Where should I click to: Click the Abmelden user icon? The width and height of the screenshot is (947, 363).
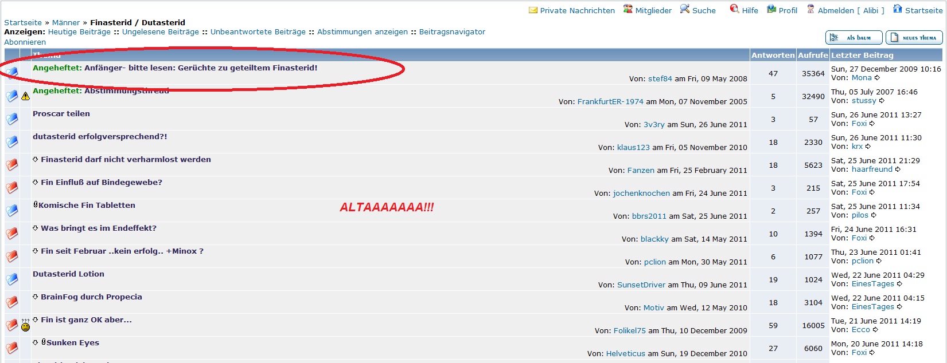[810, 9]
